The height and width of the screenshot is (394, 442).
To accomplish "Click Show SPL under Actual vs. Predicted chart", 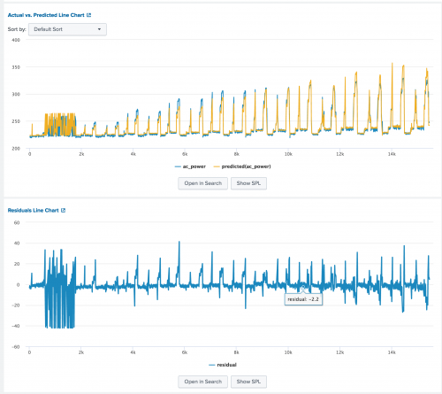I will (x=248, y=183).
